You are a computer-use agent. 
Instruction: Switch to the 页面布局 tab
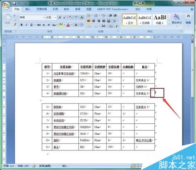[42, 9]
